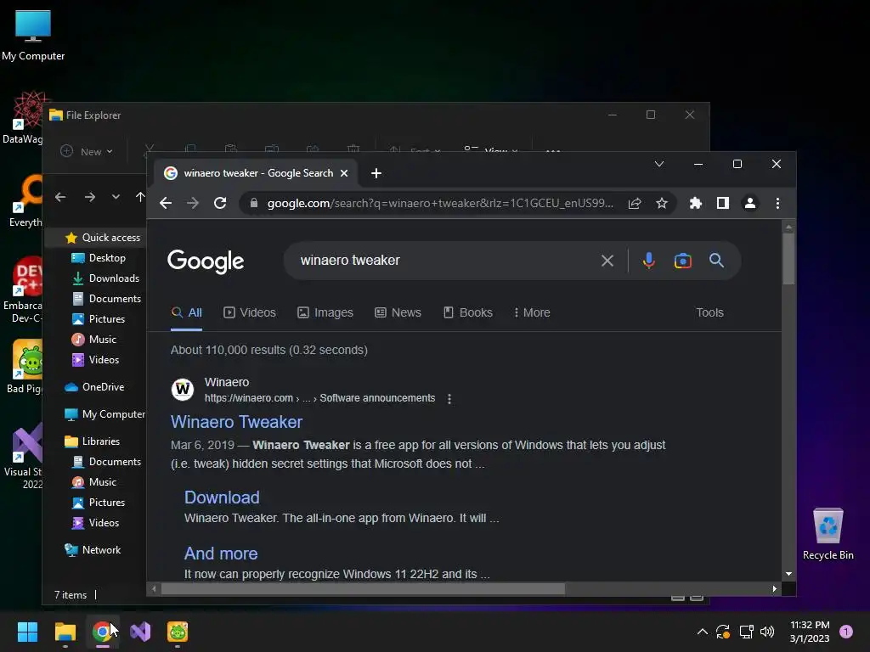Bookmark this page with the star icon
870x652 pixels.
coord(661,204)
